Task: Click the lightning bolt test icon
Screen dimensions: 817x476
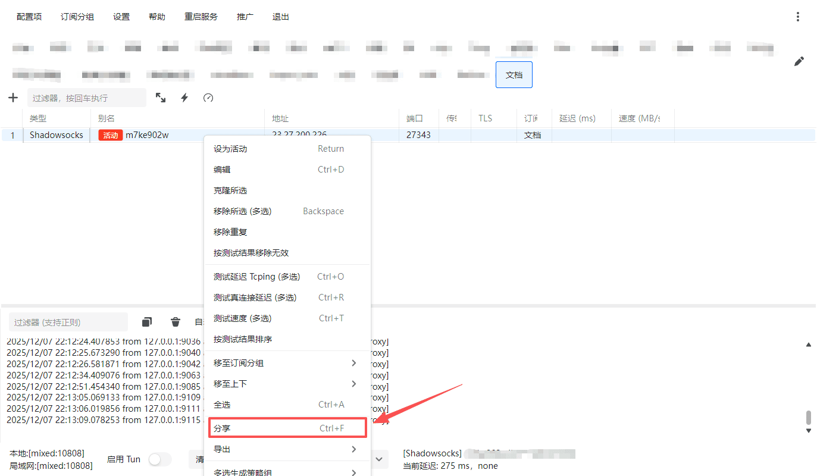Action: 184,97
